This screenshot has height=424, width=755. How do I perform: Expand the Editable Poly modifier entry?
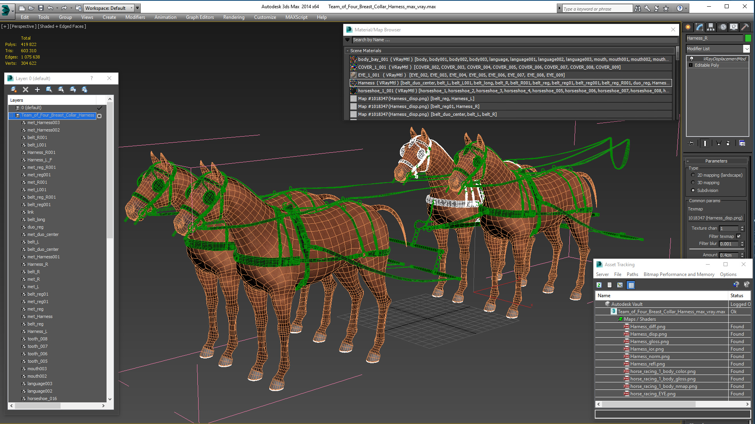point(691,65)
